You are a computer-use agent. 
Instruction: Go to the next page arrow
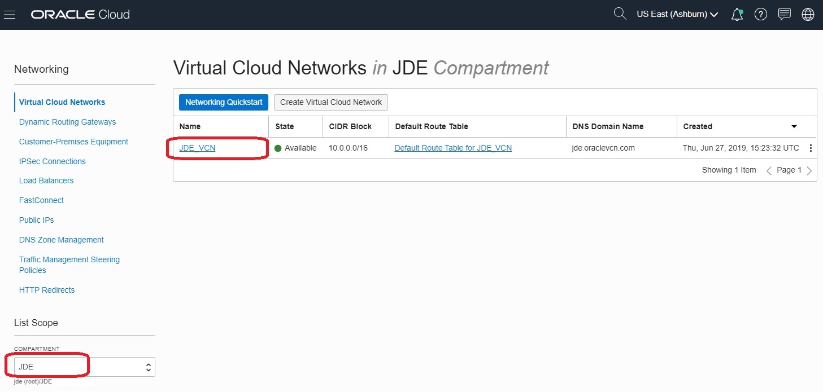pyautogui.click(x=809, y=171)
